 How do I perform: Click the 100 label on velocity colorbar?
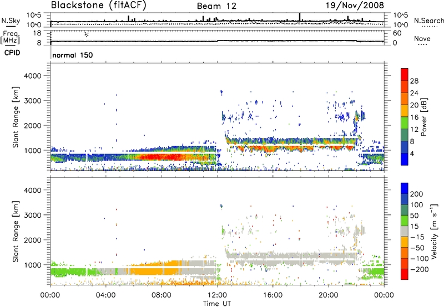pos(417,205)
